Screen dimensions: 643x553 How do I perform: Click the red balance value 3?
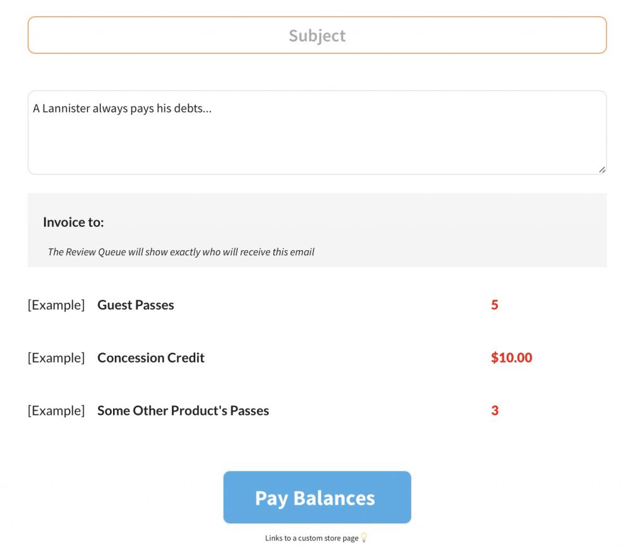click(495, 410)
